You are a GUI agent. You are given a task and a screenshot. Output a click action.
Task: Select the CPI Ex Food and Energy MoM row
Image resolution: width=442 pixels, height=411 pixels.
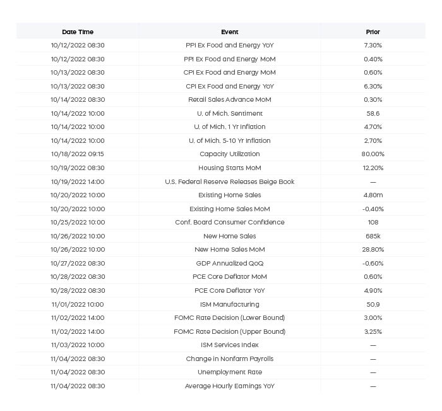221,73
